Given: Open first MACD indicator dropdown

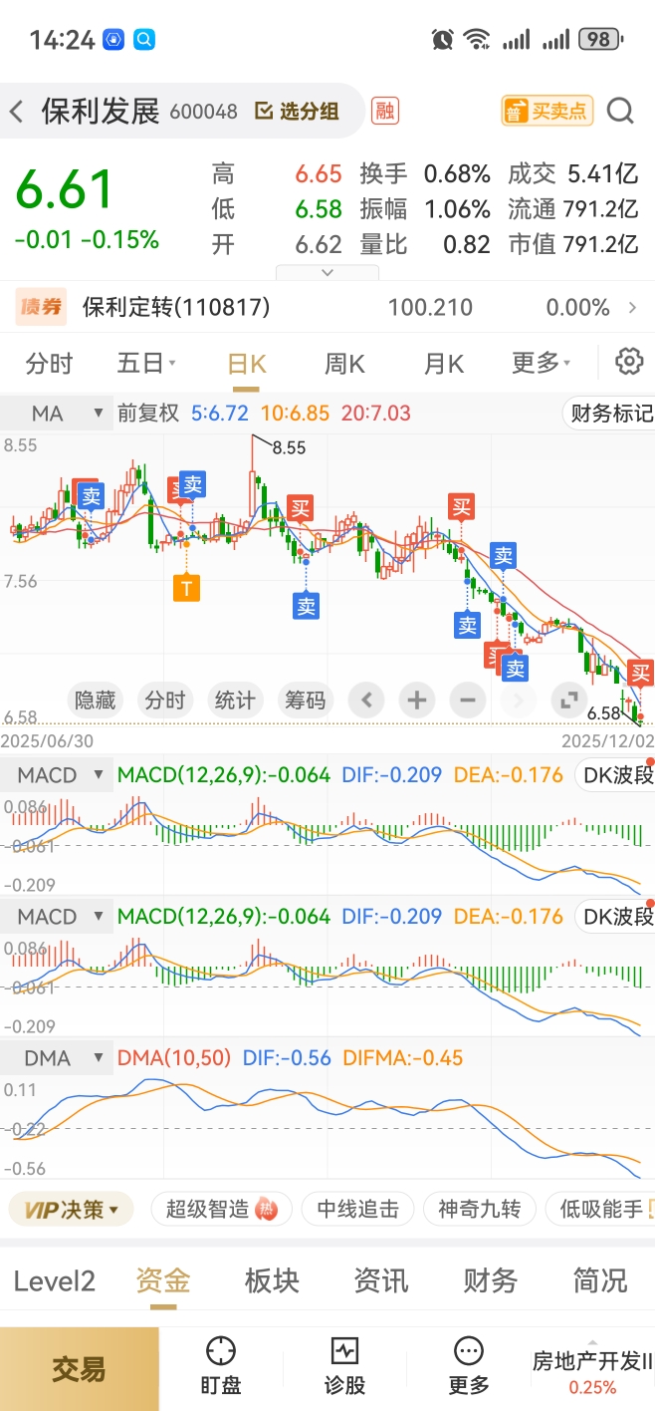Looking at the screenshot, I should point(56,774).
